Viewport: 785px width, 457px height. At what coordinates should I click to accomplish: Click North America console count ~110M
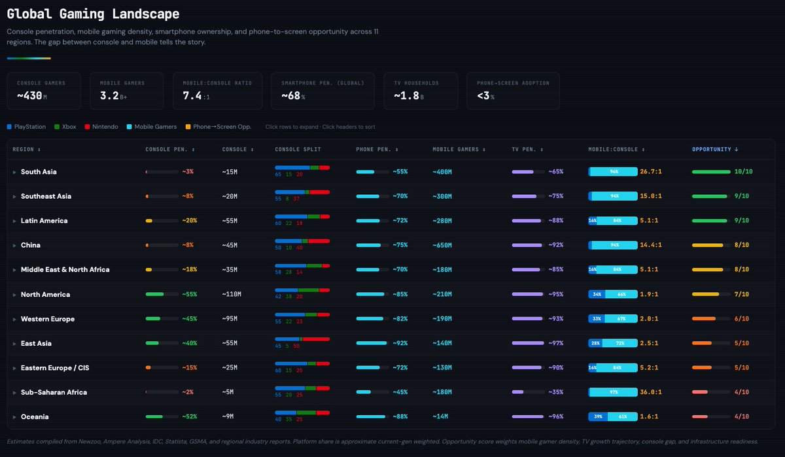232,294
